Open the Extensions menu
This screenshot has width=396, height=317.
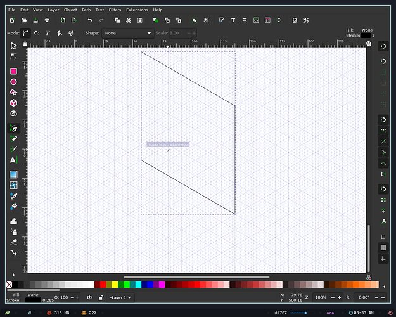137,10
